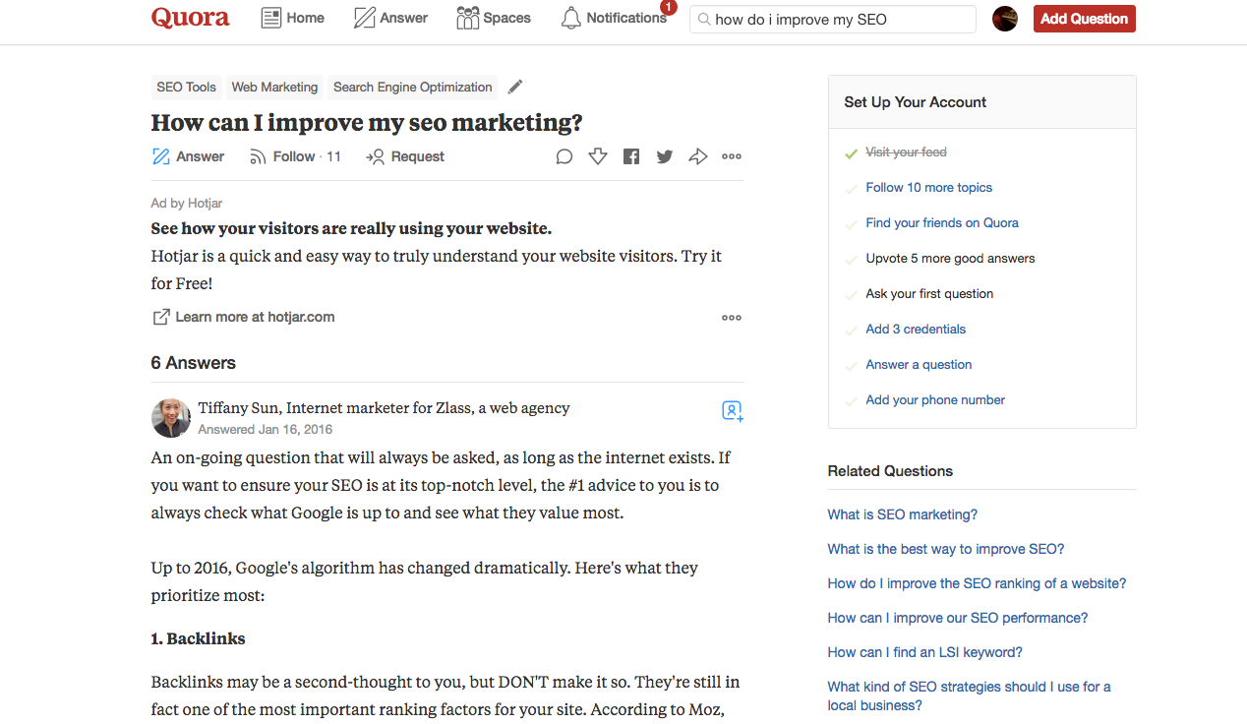1247x724 pixels.
Task: Mark 'Follow 10 more topics' in account setup
Action: click(x=928, y=187)
